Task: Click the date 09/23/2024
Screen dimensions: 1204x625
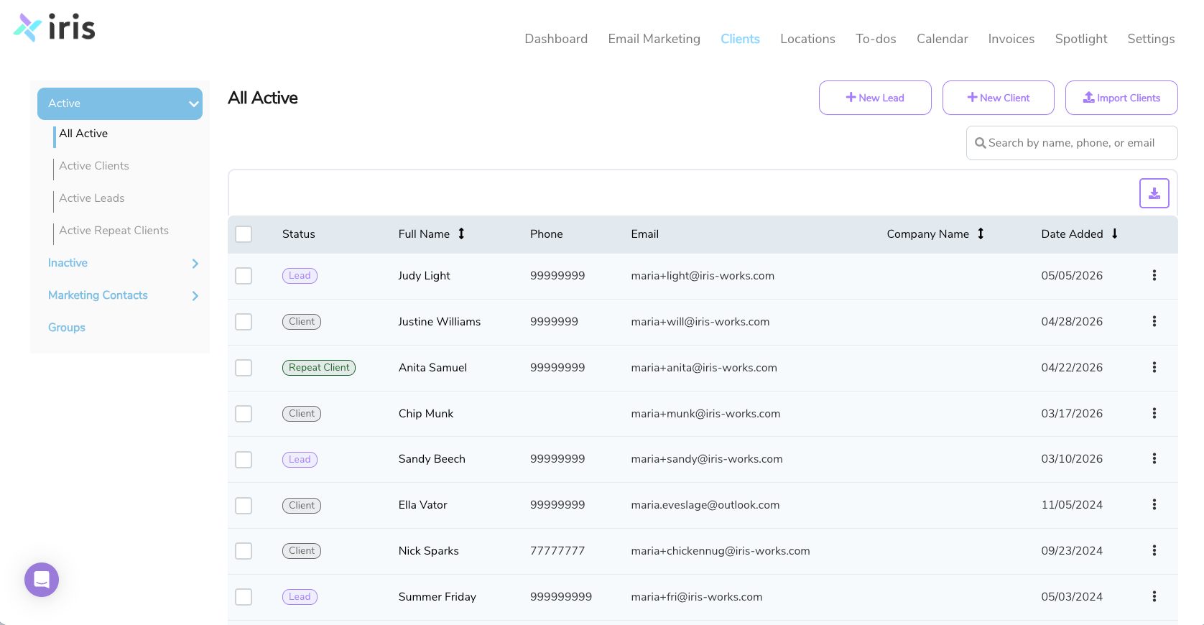Action: 1072,551
